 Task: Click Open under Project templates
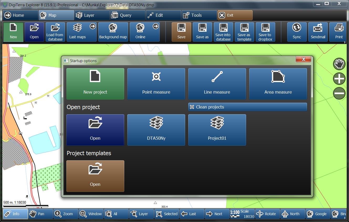[95, 176]
